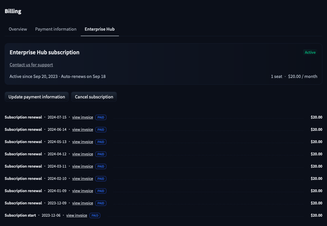Viewport: 327px width, 226px height.
Task: Click the Cancel subscription button
Action: pyautogui.click(x=94, y=97)
